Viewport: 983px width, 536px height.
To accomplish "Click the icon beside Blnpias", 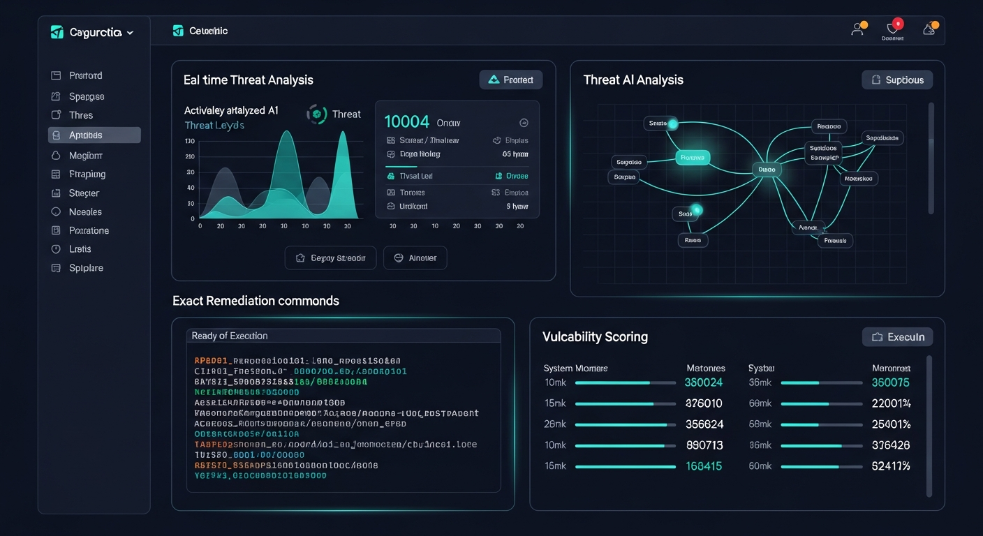I will [497, 140].
